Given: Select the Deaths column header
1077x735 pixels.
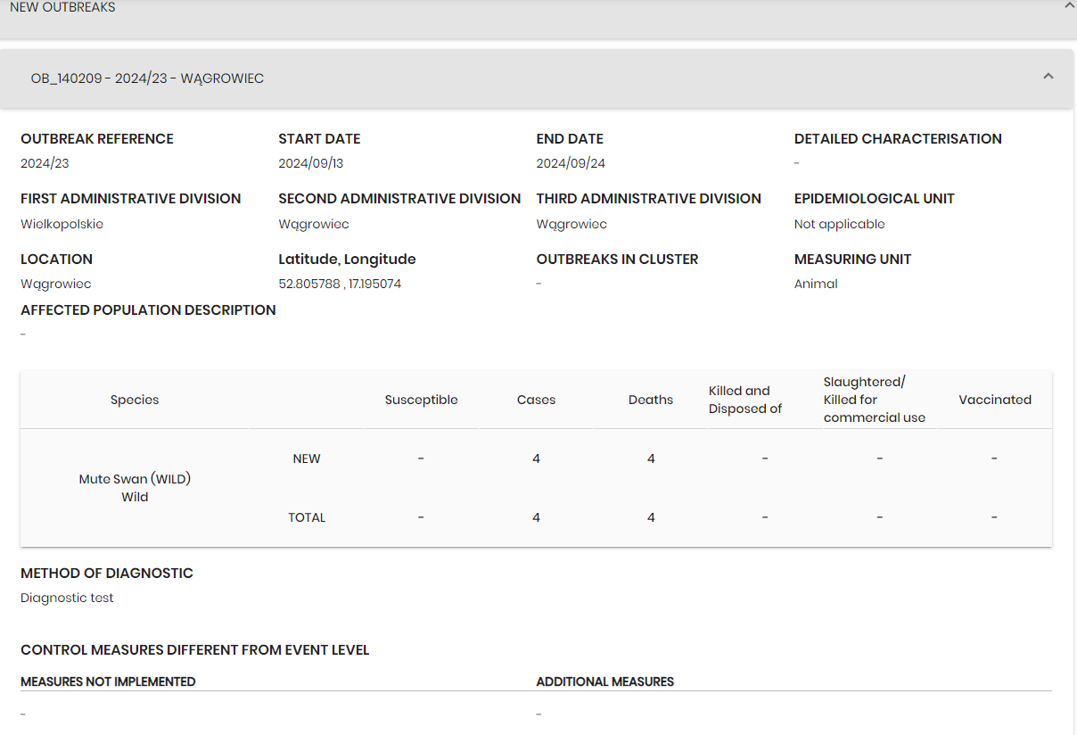Looking at the screenshot, I should click(651, 400).
